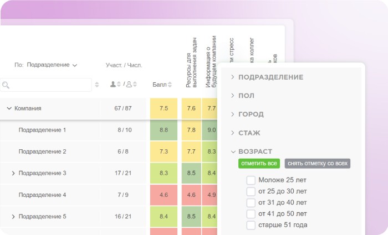Viewport: 388px width, 235px height.
Task: Click the Подразделение 5 score cell 8.4
Action: 164,217
